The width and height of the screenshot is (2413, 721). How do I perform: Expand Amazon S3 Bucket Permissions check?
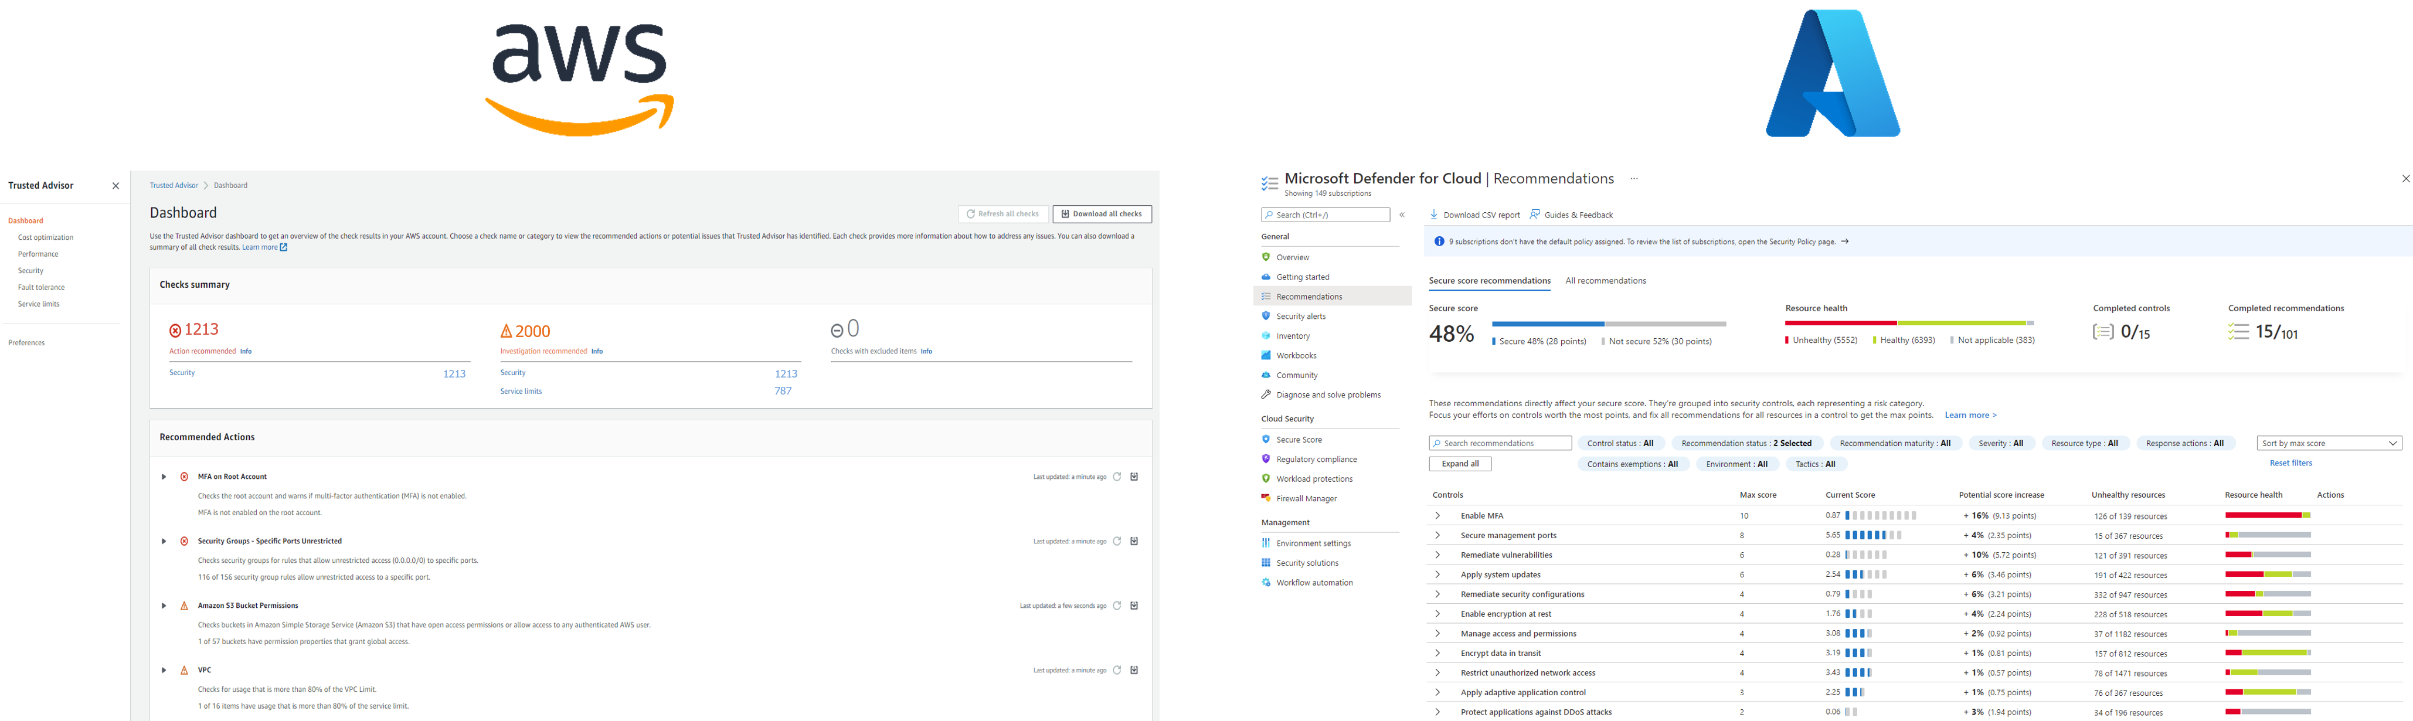click(164, 606)
